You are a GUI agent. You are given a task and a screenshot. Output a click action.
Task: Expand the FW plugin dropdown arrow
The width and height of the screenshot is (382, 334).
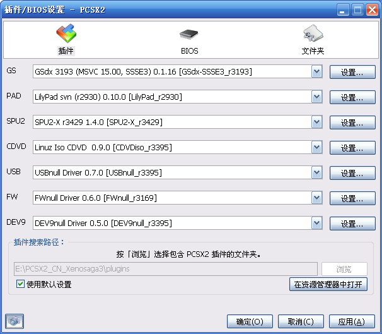point(316,198)
